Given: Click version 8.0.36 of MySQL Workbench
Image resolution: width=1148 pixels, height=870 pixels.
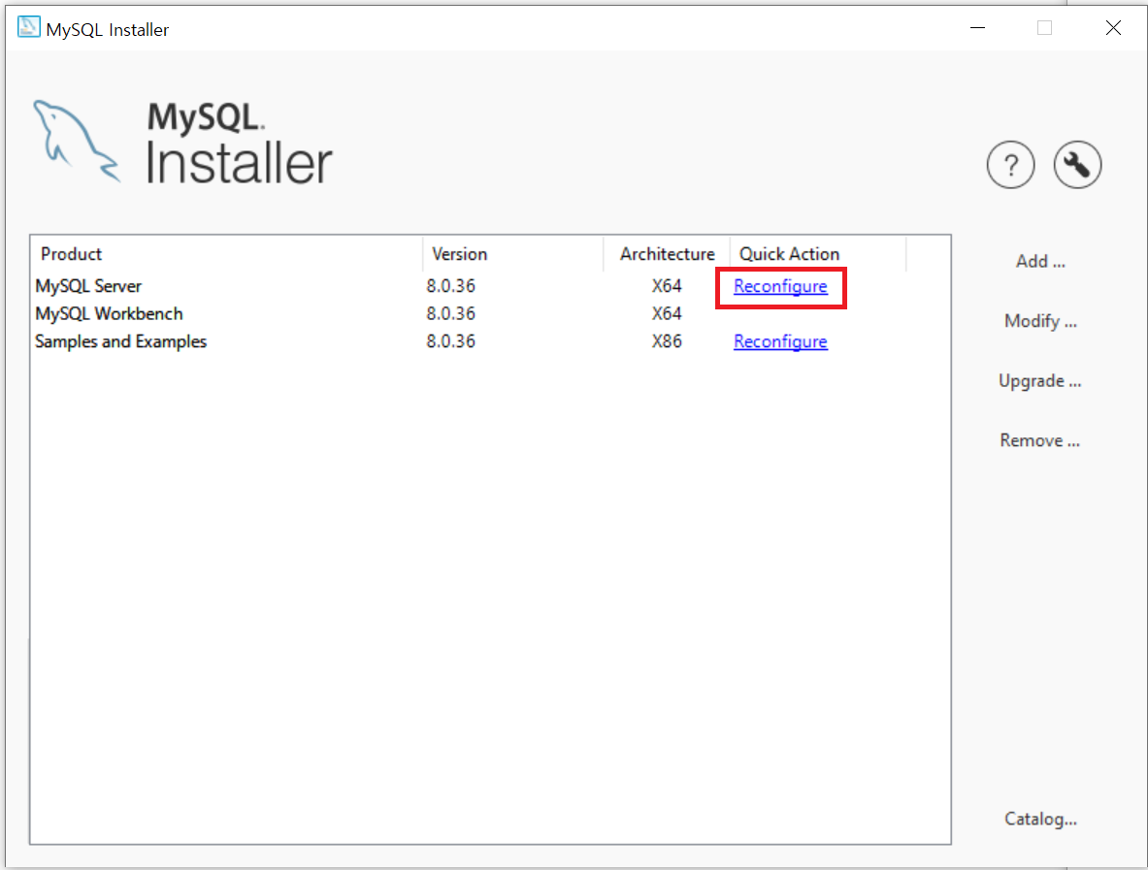Looking at the screenshot, I should pos(451,314).
